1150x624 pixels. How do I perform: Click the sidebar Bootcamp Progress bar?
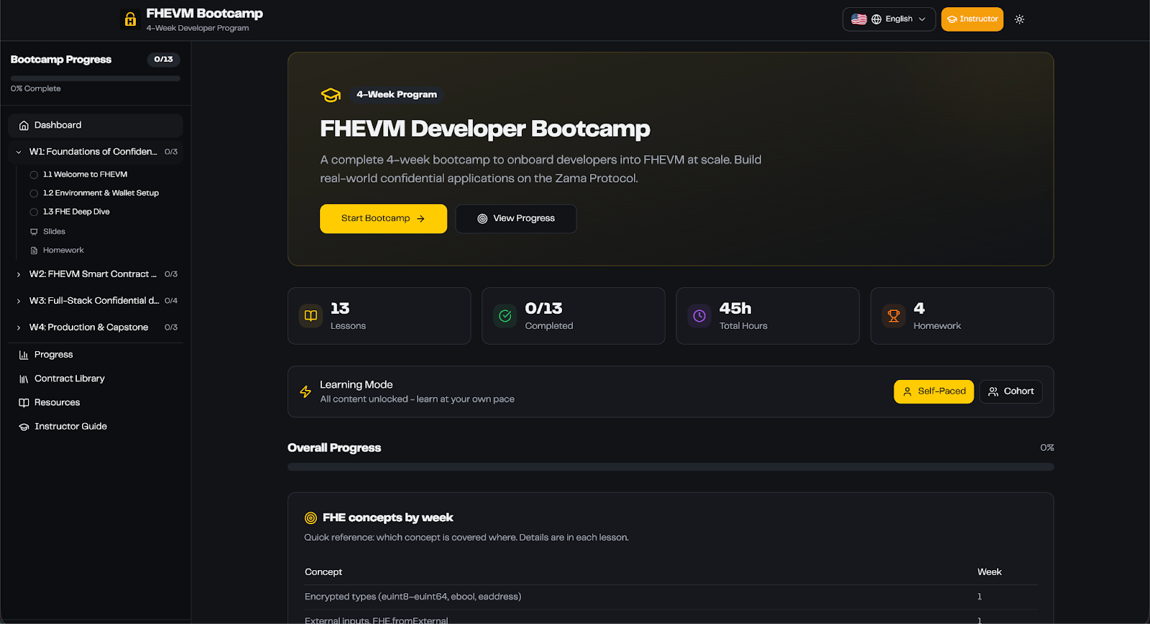96,78
